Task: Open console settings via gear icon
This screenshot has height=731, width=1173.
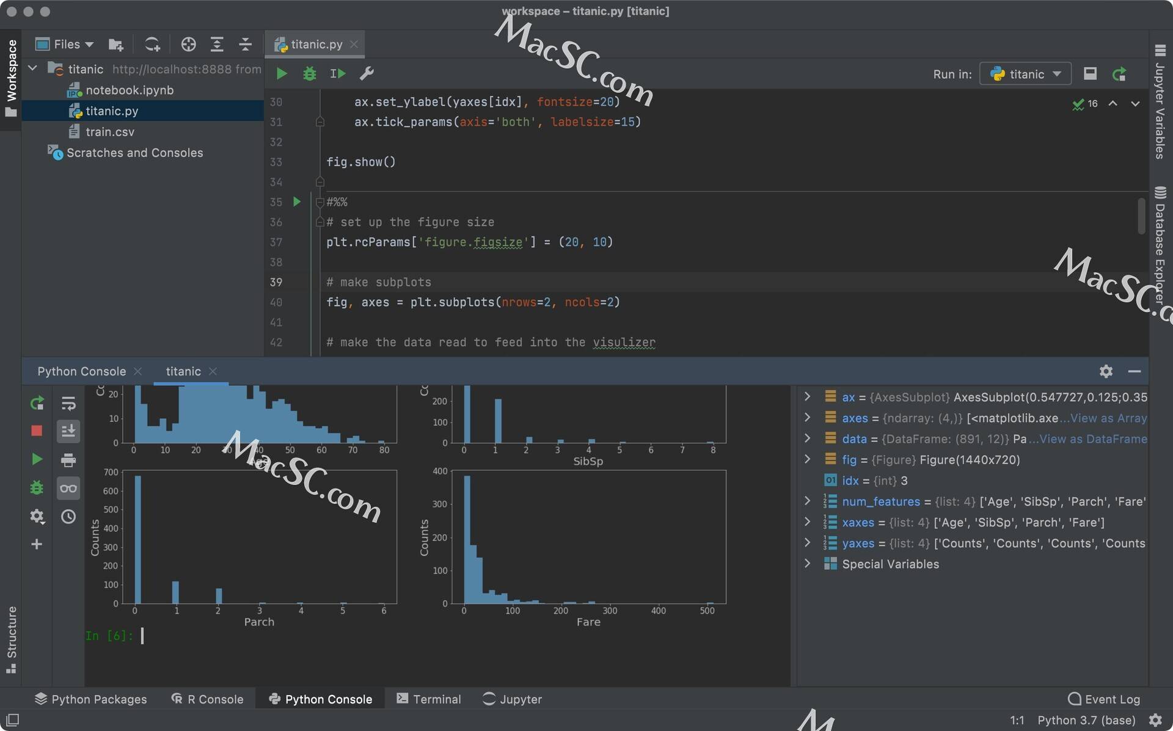Action: (x=37, y=517)
